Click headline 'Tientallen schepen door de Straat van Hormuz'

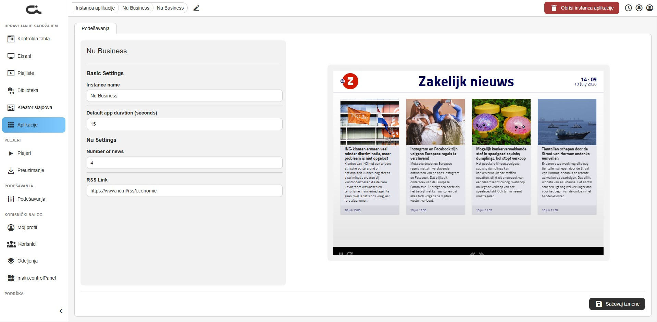tap(566, 154)
